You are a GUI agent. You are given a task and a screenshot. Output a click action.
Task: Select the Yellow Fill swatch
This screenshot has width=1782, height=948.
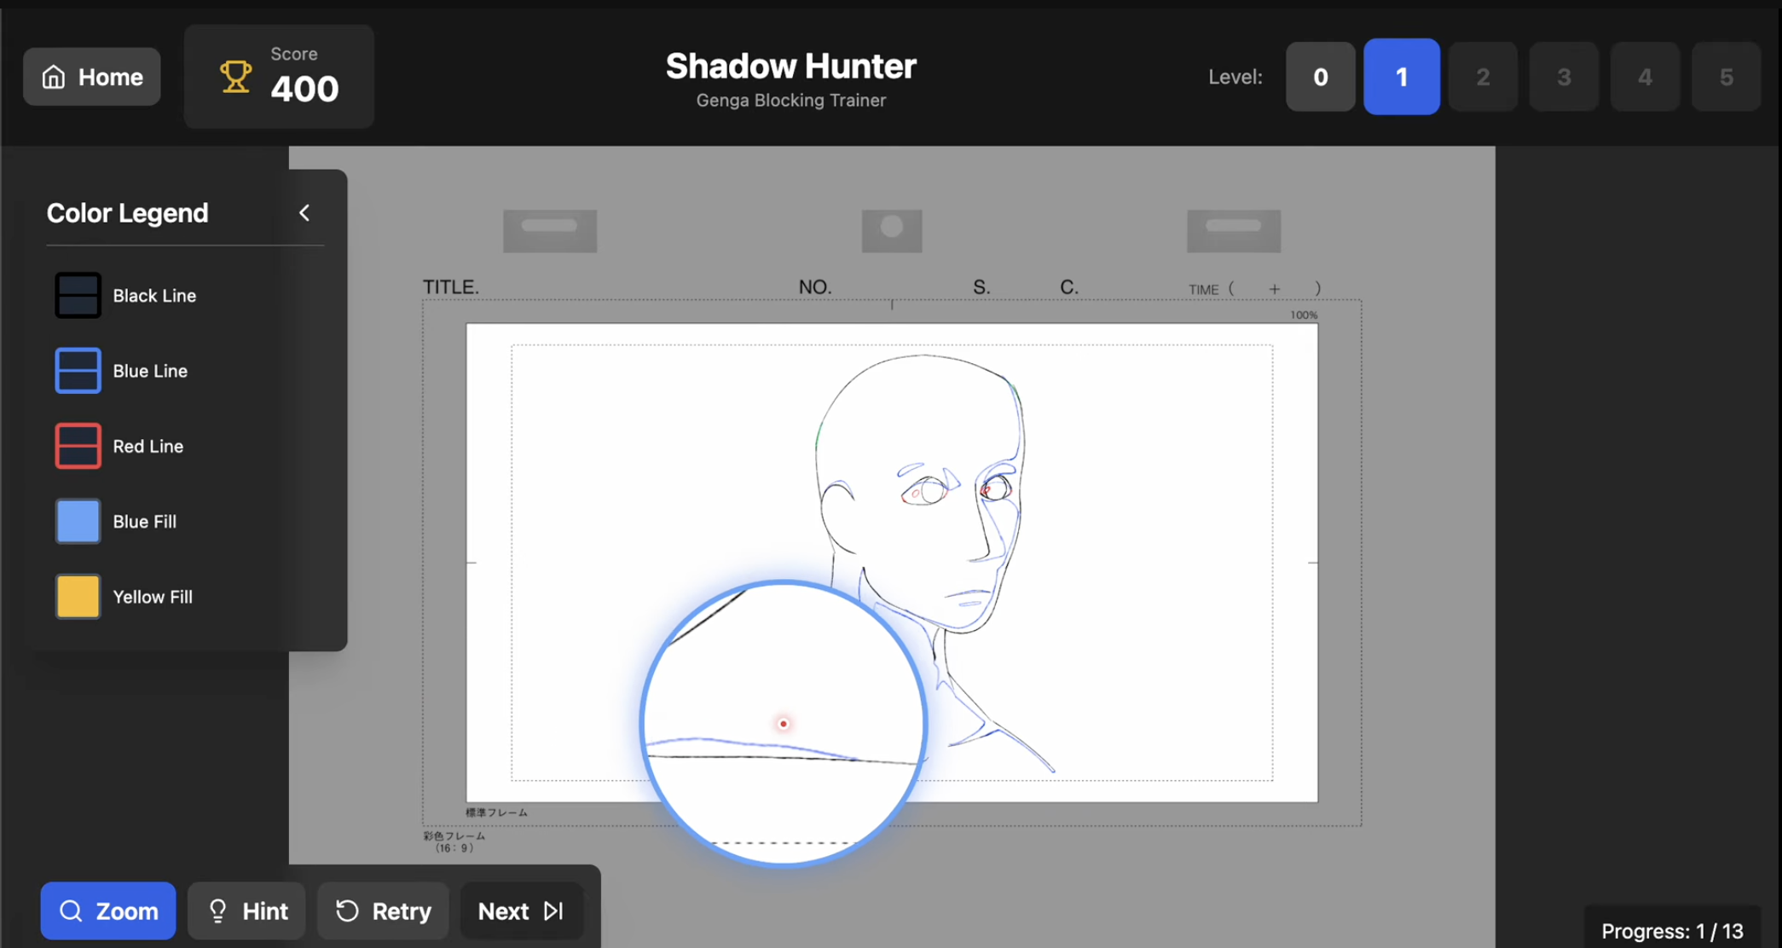(78, 596)
